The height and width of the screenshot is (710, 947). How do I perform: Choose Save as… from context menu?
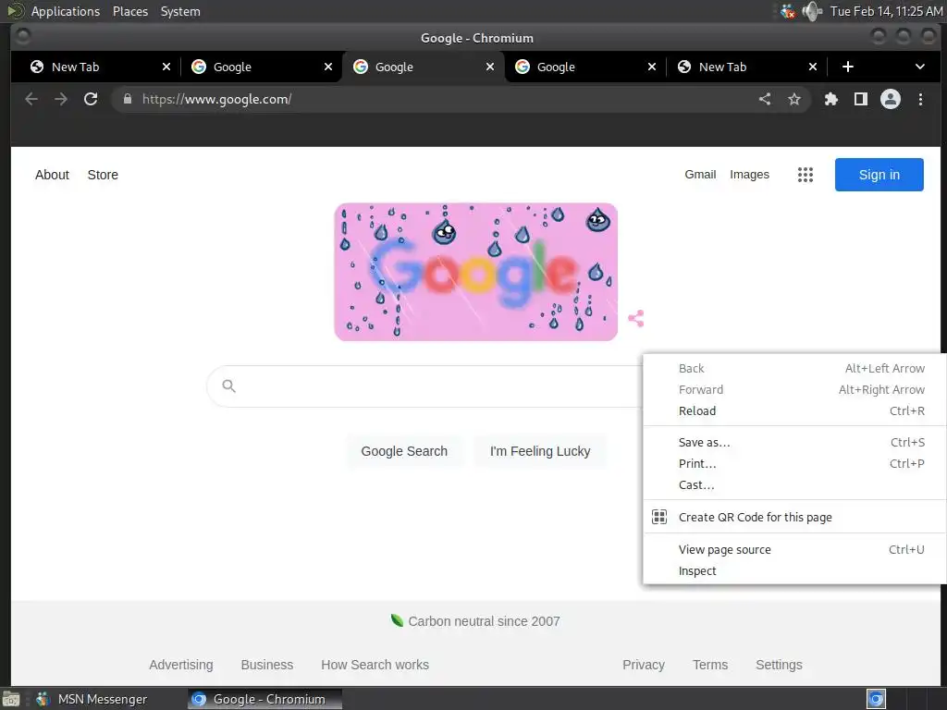[x=794, y=443]
